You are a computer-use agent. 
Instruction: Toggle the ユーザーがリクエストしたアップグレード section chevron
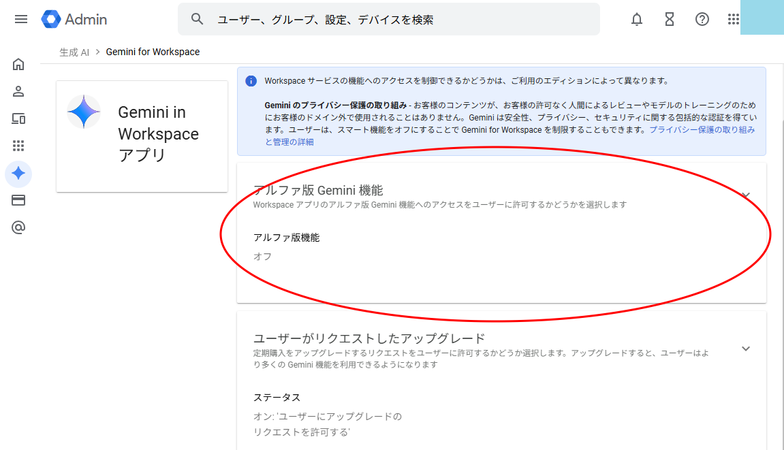746,349
